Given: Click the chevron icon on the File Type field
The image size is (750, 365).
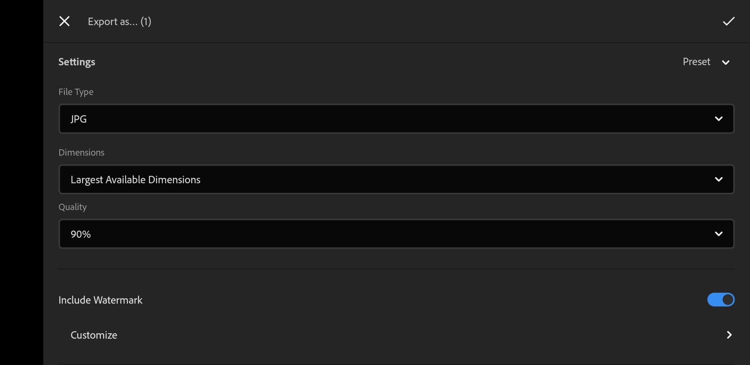Looking at the screenshot, I should click(719, 119).
